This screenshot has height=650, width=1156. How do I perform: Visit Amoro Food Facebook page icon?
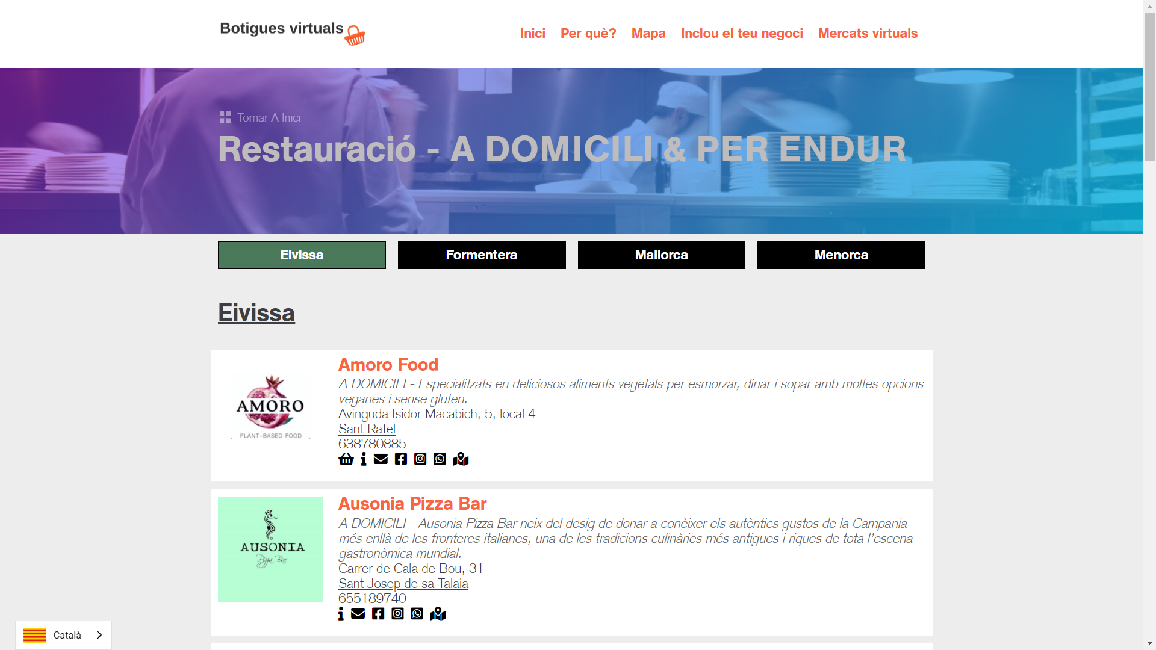(401, 459)
